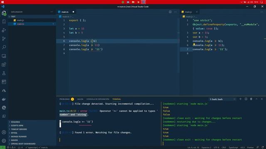Viewport: 266px width, 149px height.
Task: Open the Explorer view in activity bar
Action: [x=4, y=13]
